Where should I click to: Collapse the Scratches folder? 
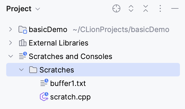(21, 70)
